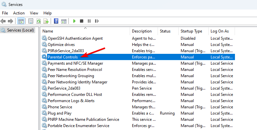Viewport: 257px width, 130px height.
Task: Select Peer Networking Grouping service name
Action: pyautogui.click(x=71, y=76)
